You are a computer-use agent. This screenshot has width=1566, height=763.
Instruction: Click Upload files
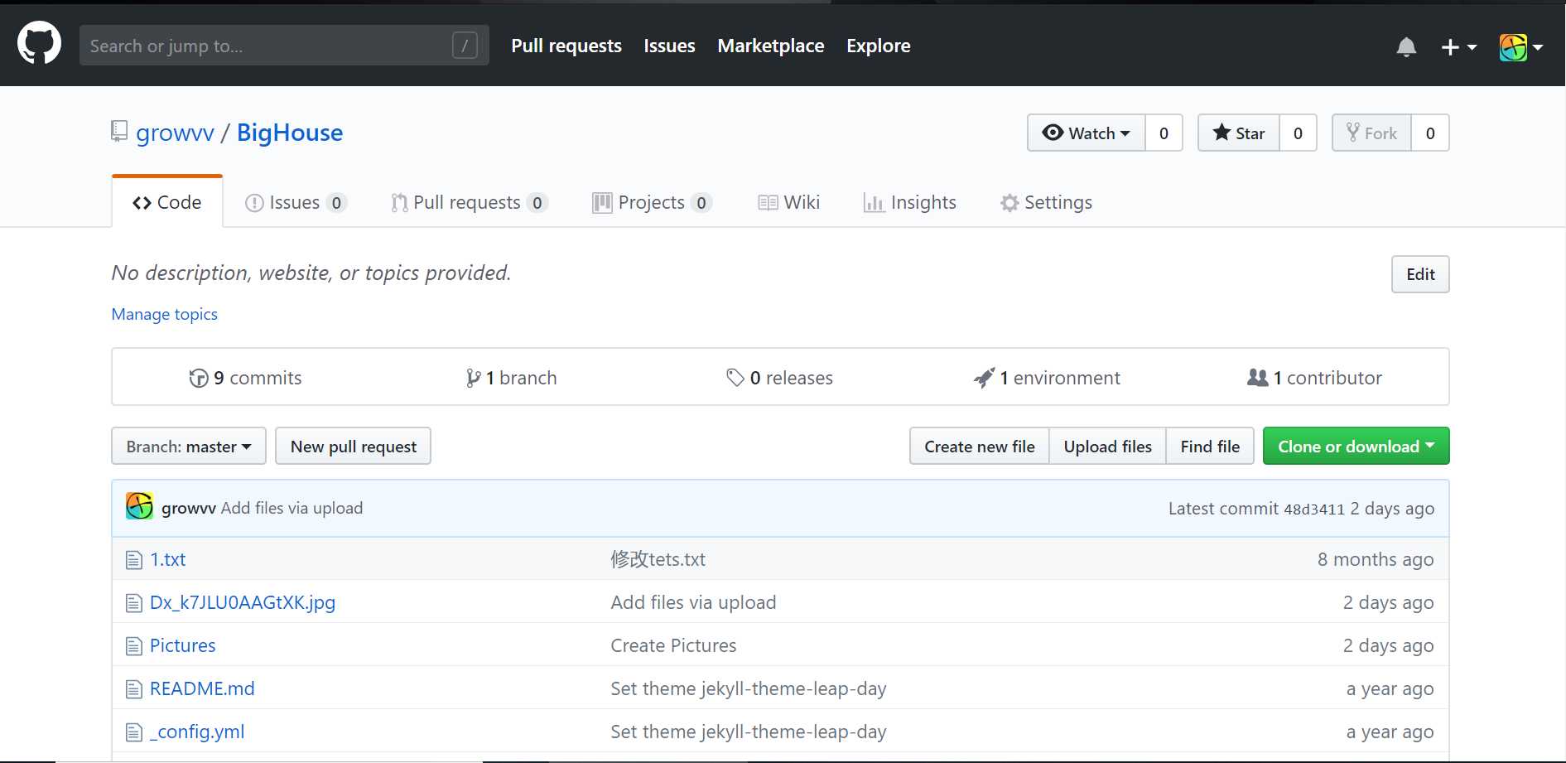point(1107,446)
